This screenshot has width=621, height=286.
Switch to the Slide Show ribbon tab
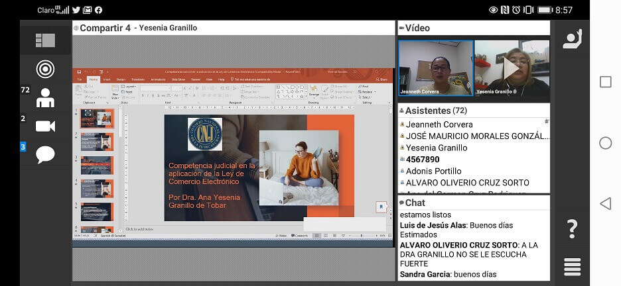[178, 79]
